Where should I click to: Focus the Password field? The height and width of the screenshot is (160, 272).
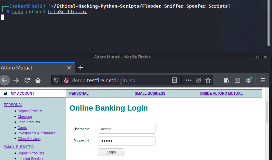tap(127, 141)
